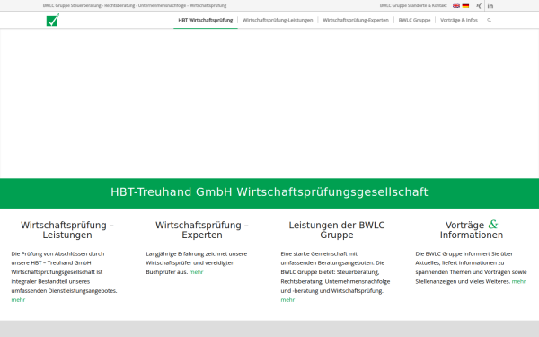Open Wirtschaftsprüfung-Experten menu item
Image resolution: width=539 pixels, height=337 pixels.
[356, 20]
